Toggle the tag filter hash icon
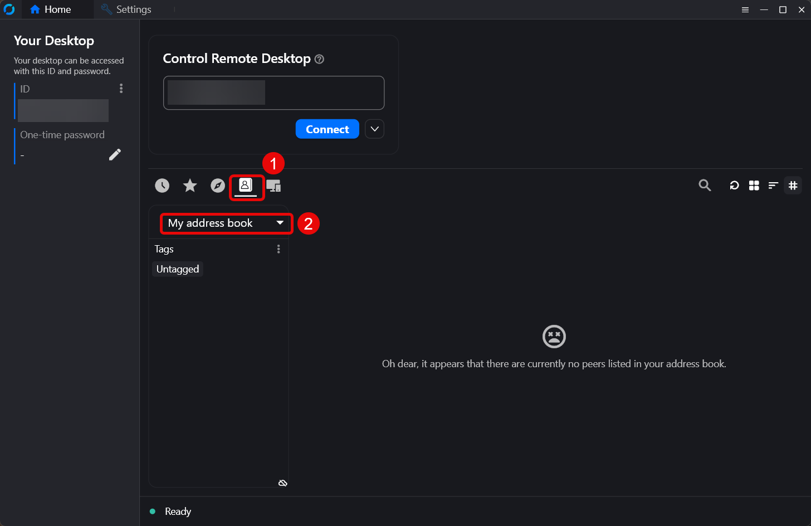The width and height of the screenshot is (811, 526). 793,186
